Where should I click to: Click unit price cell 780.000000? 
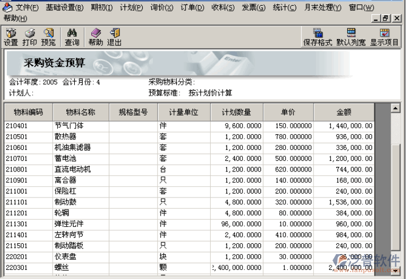click(x=288, y=136)
